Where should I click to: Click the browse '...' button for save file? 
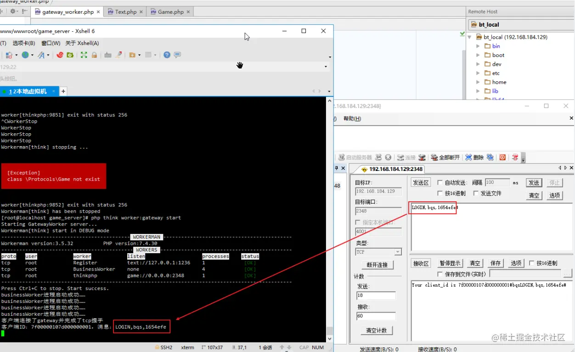point(568,274)
